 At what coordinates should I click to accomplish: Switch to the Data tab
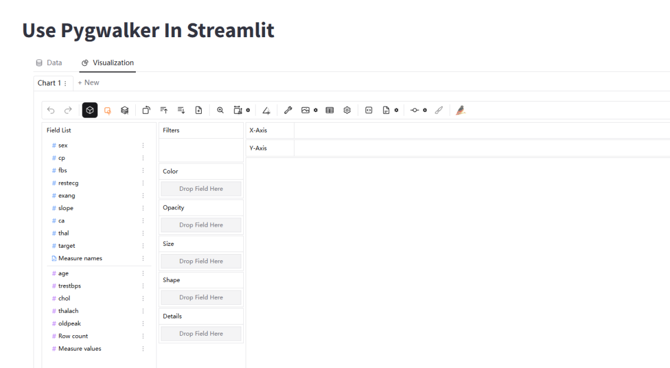(49, 63)
